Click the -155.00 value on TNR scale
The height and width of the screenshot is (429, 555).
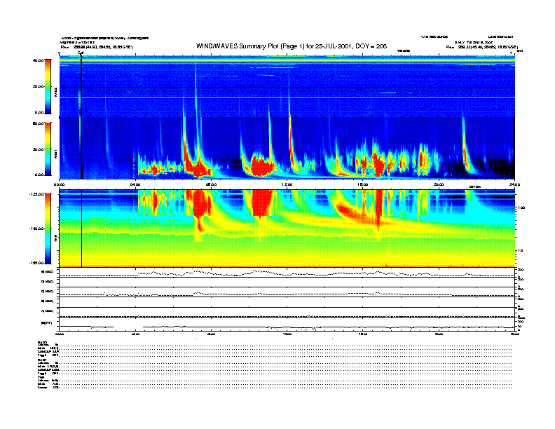36,263
